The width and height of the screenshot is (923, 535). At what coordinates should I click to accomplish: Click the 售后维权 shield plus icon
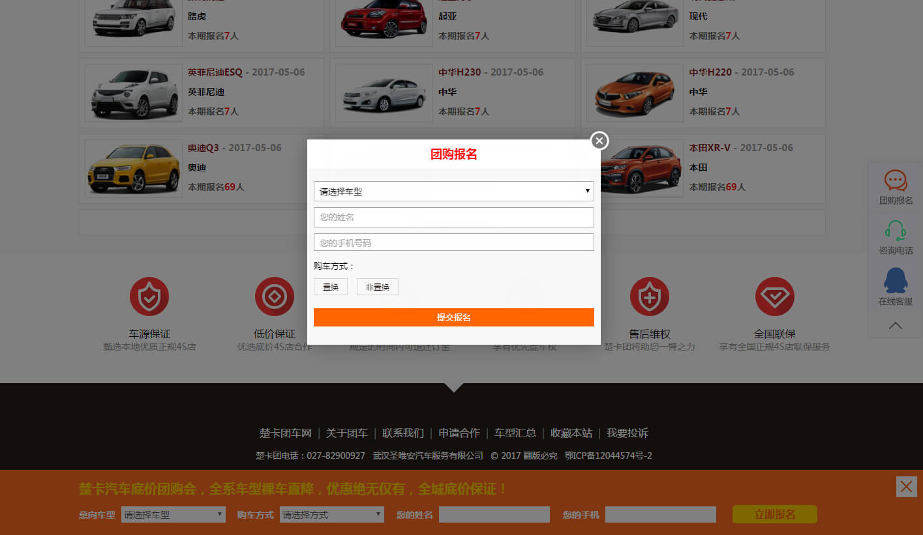(x=650, y=296)
